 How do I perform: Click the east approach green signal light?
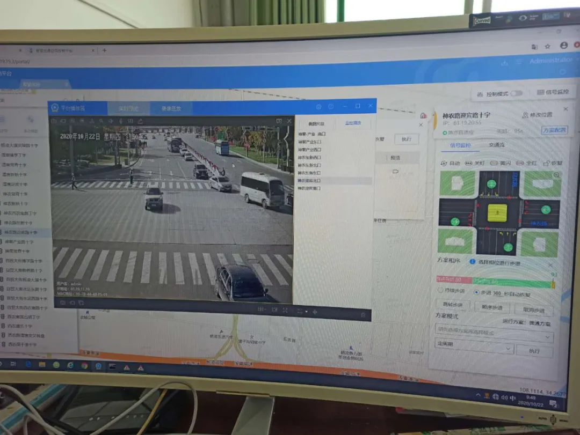tap(546, 210)
